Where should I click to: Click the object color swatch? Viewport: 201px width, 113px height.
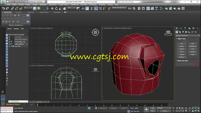click(x=197, y=64)
